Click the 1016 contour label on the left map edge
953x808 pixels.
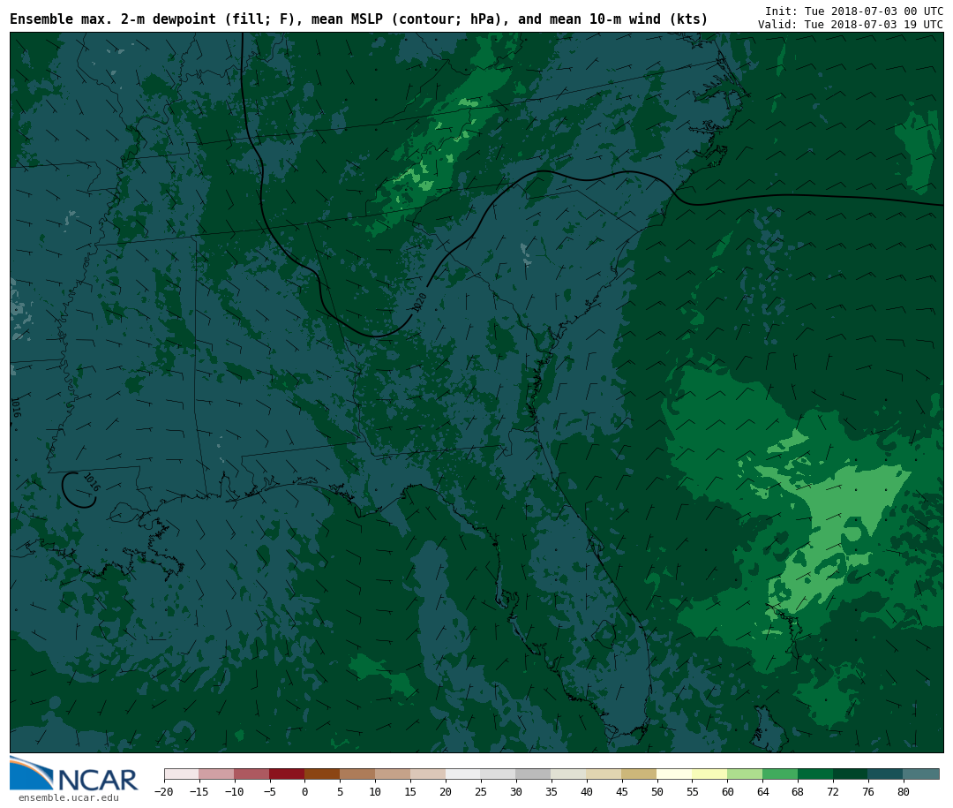pyautogui.click(x=14, y=407)
